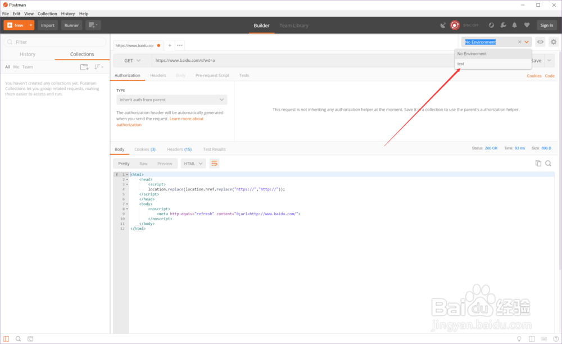The height and width of the screenshot is (344, 562).
Task: Open the manage environments gear icon
Action: [x=554, y=42]
